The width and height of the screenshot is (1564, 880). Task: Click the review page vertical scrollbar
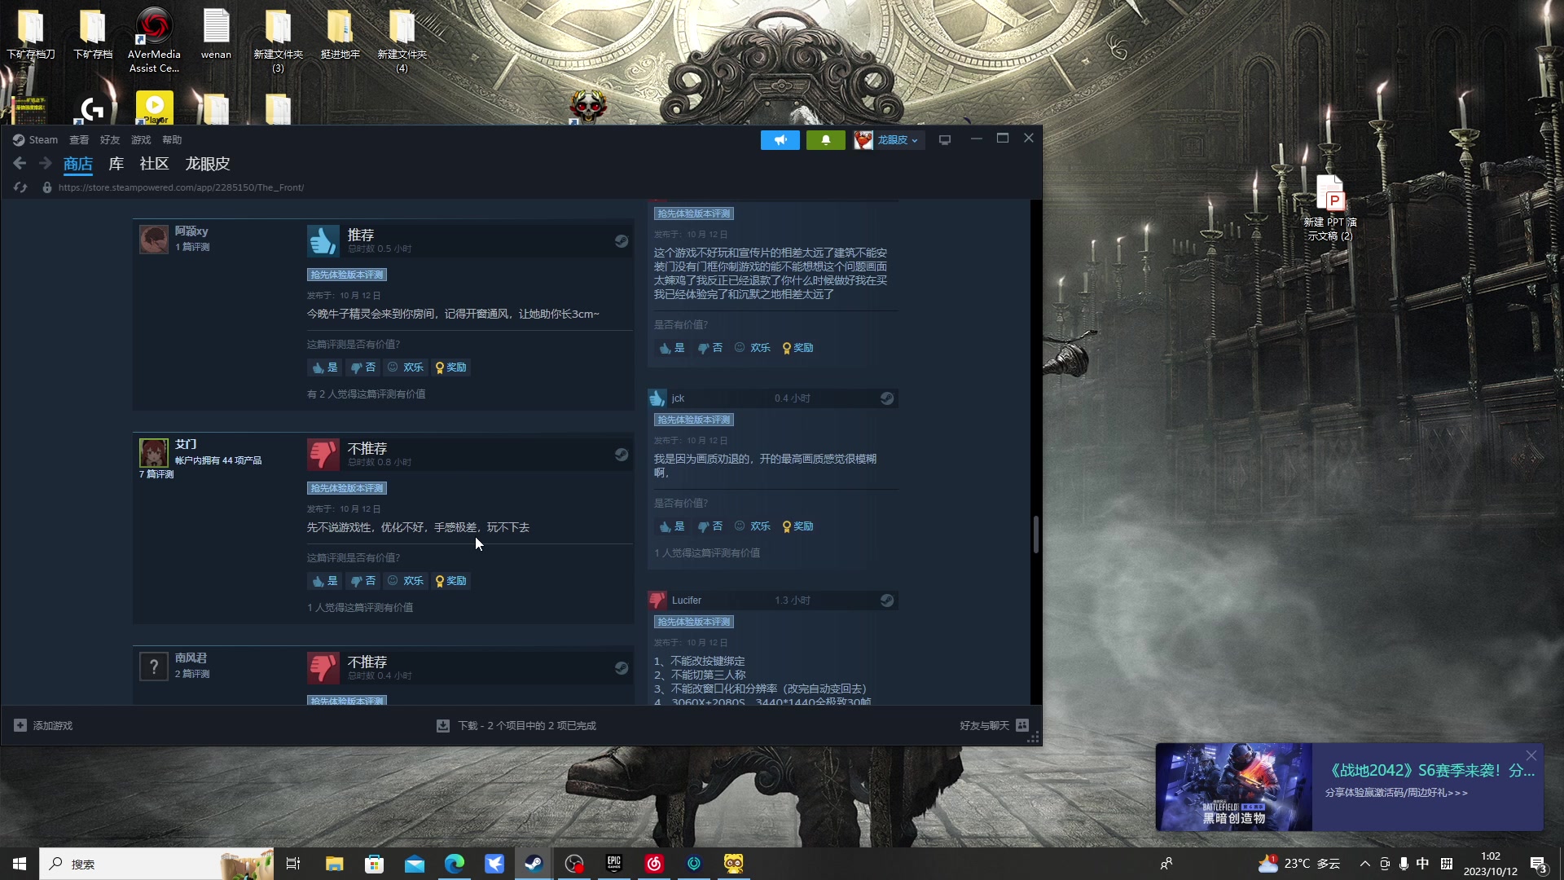1035,534
